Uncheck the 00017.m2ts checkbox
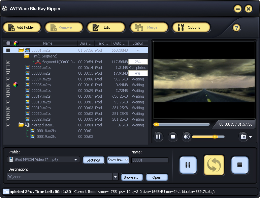This screenshot has width=260, height=198. pos(8,96)
